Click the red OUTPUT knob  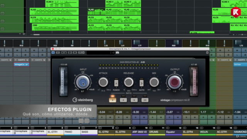[174, 82]
